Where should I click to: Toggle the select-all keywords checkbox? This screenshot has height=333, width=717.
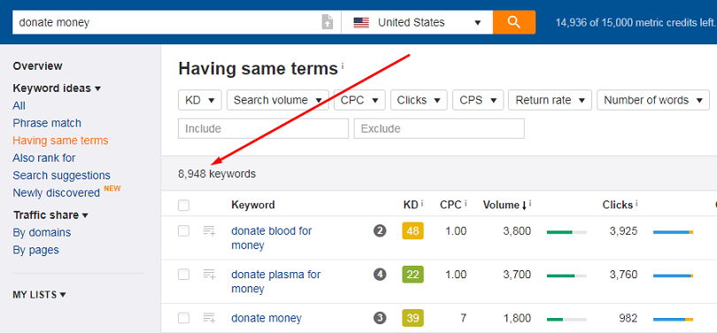tap(184, 205)
